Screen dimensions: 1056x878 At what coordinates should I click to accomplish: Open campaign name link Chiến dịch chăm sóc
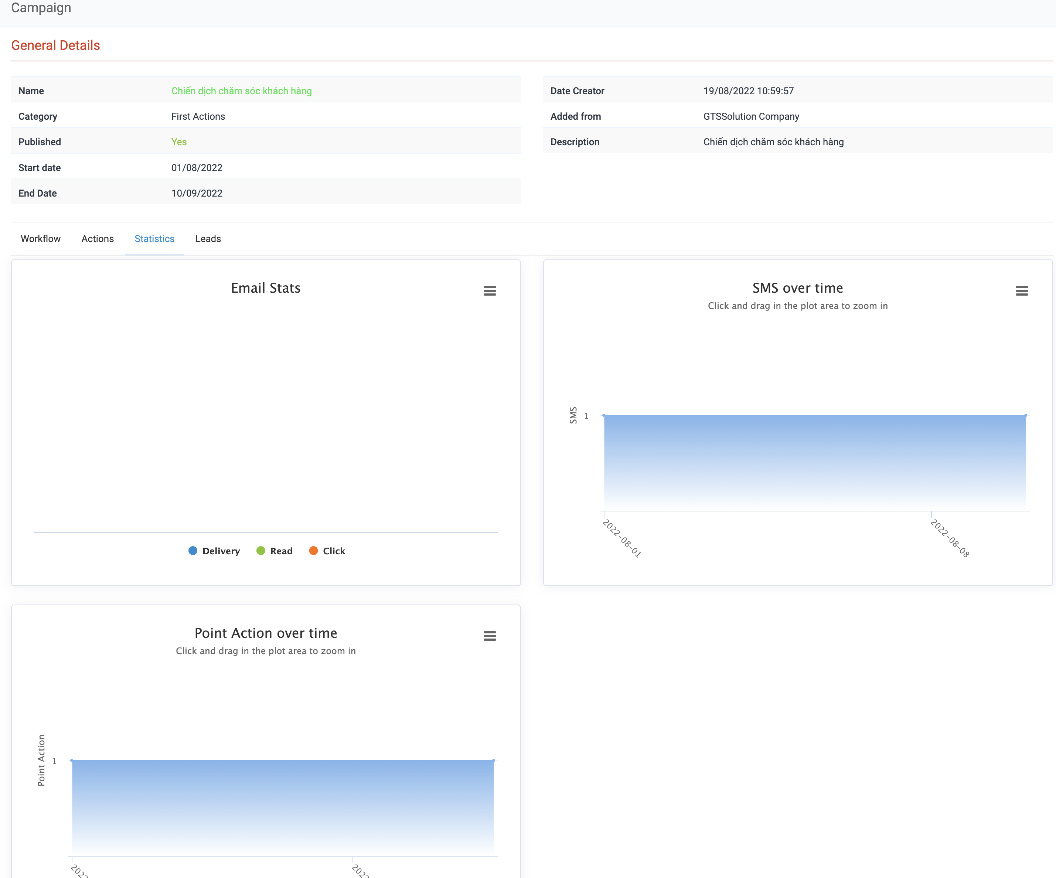point(241,91)
